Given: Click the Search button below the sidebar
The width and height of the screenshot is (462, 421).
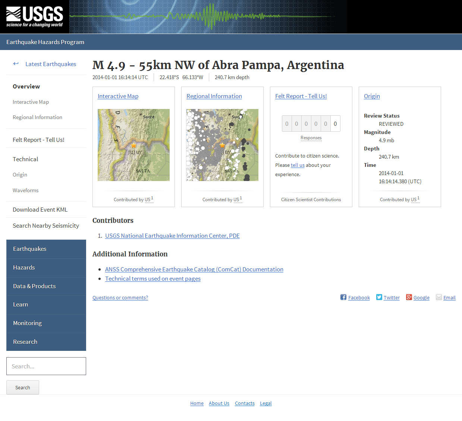Looking at the screenshot, I should [22, 387].
